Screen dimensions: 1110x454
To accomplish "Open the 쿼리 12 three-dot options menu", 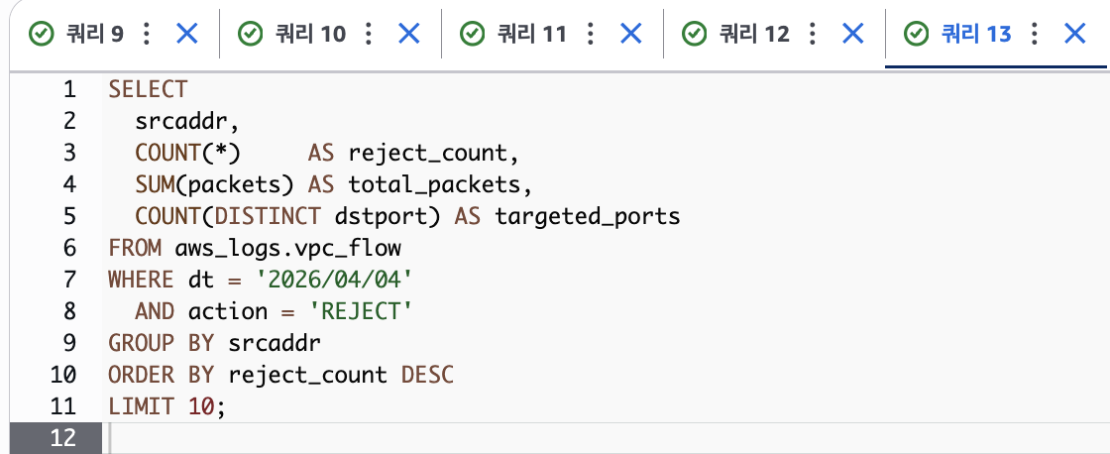I will [812, 34].
